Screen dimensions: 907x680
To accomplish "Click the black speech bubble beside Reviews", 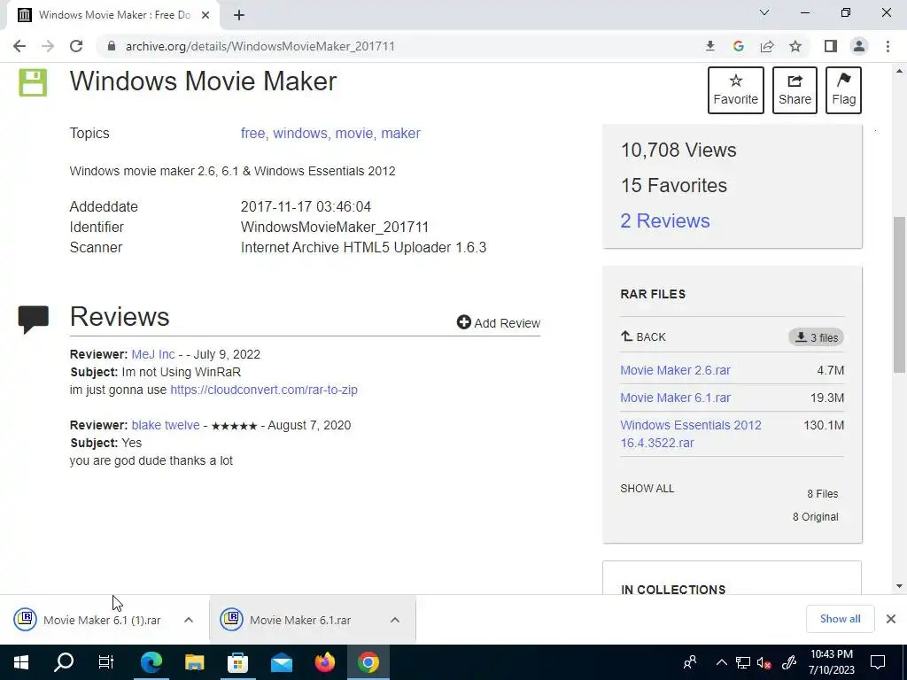I will pos(33,319).
